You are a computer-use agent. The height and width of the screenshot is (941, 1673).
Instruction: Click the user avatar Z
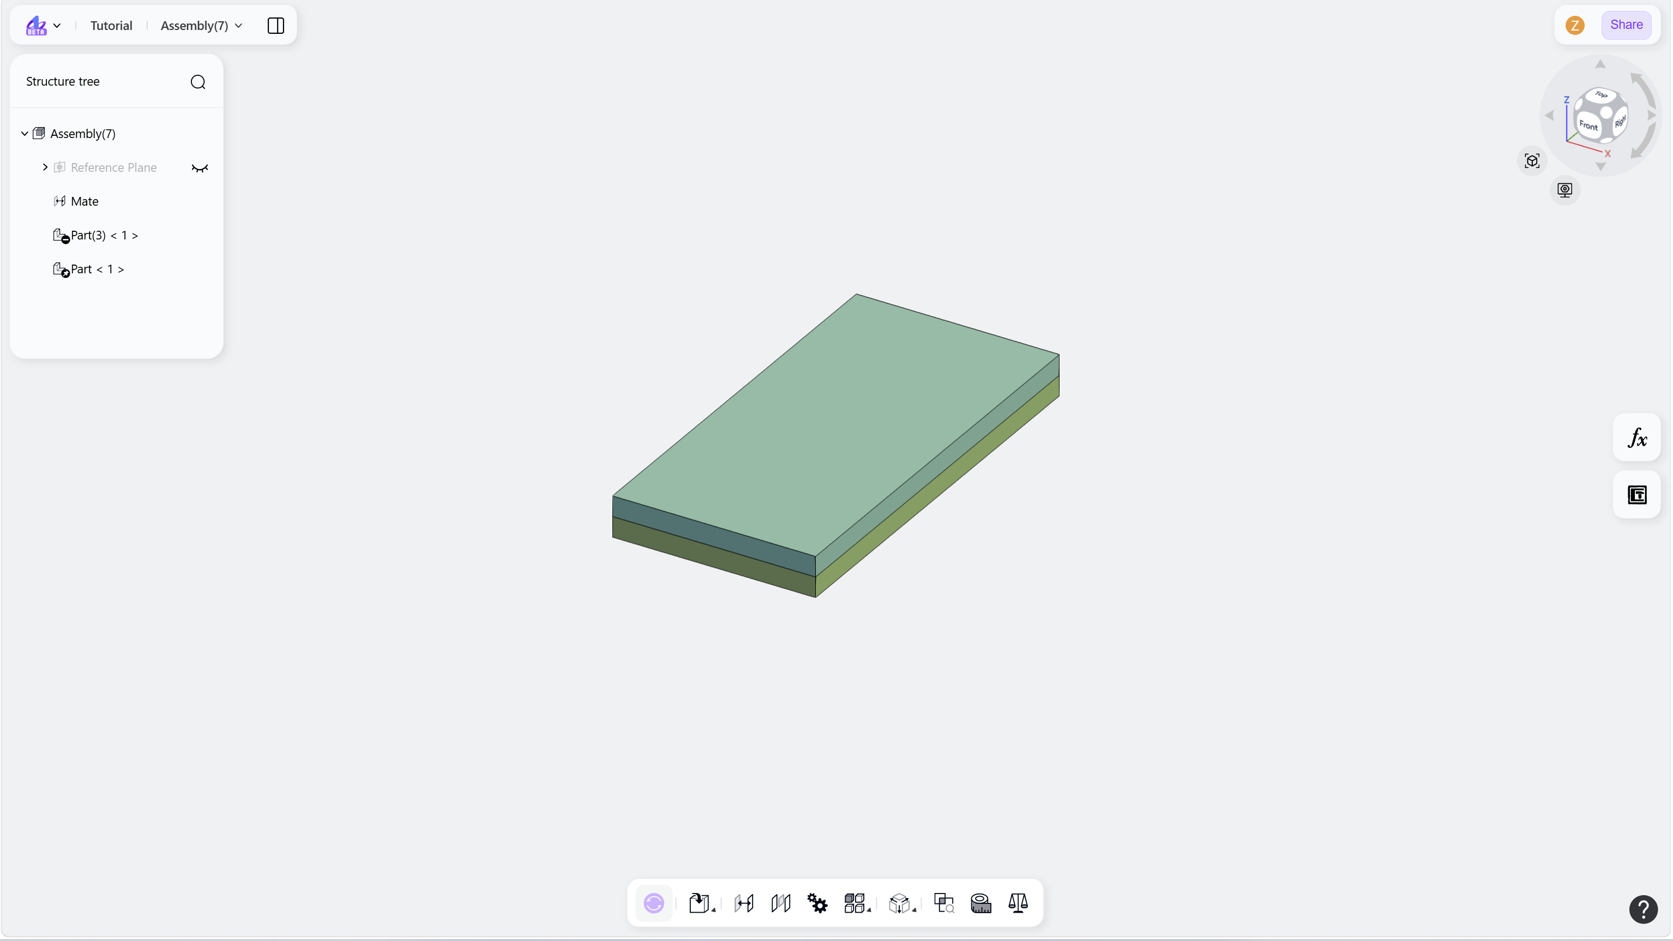coord(1575,25)
